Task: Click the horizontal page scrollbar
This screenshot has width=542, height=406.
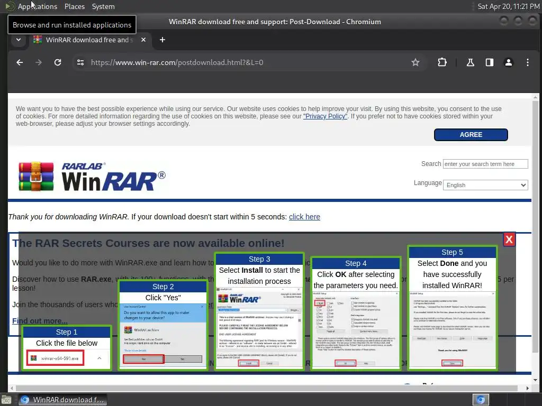Action: coord(266,388)
